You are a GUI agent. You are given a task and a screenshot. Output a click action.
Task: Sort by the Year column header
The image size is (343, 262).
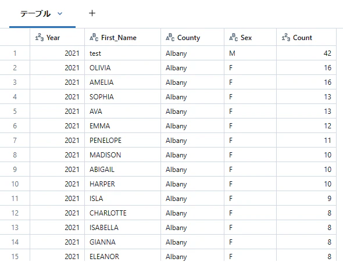click(57, 37)
